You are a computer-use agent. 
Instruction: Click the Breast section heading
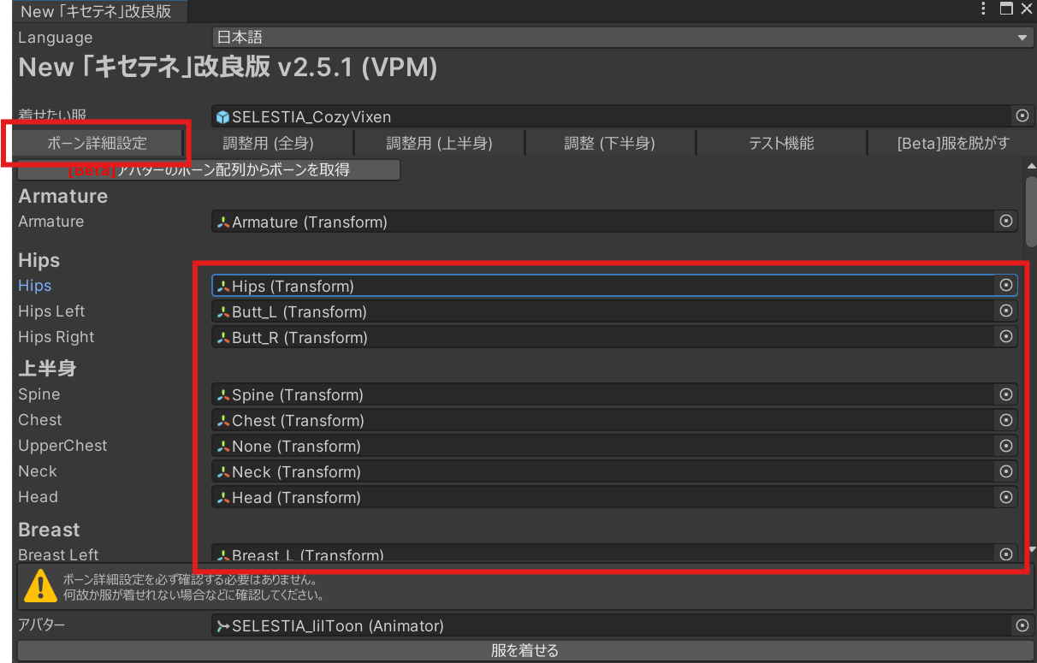pyautogui.click(x=49, y=530)
